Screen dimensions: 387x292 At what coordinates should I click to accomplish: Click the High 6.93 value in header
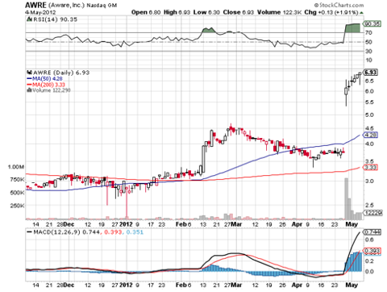tap(177, 12)
